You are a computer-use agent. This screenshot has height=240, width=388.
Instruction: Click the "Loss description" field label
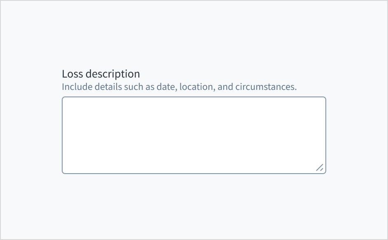coord(101,74)
